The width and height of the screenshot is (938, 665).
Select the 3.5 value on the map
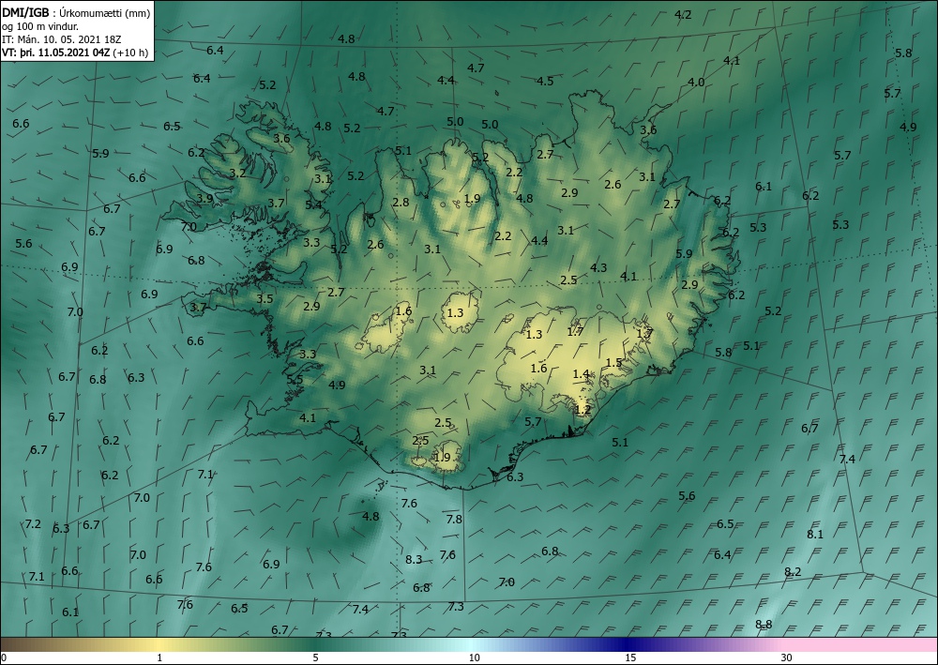tap(265, 299)
